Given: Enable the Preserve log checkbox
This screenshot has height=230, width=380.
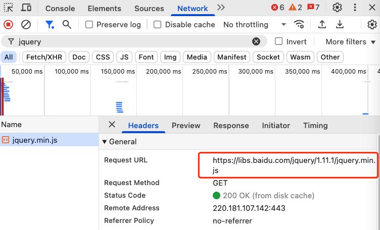Looking at the screenshot, I should (89, 25).
